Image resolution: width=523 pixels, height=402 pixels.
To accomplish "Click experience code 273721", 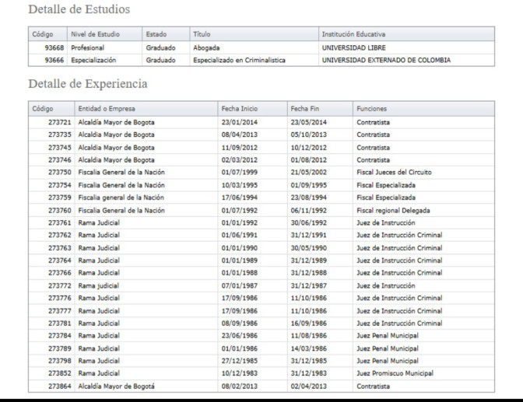I will tap(59, 123).
